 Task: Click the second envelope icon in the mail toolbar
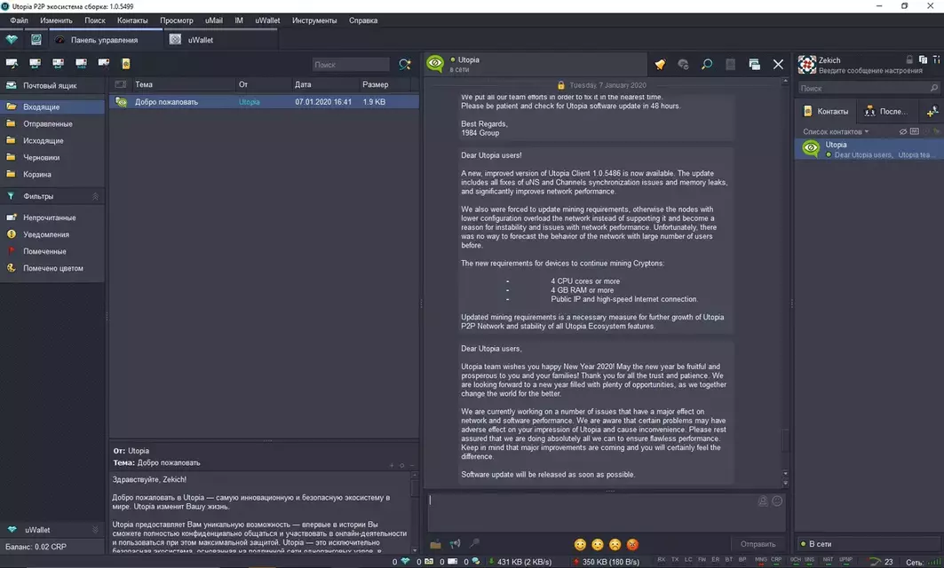[35, 63]
